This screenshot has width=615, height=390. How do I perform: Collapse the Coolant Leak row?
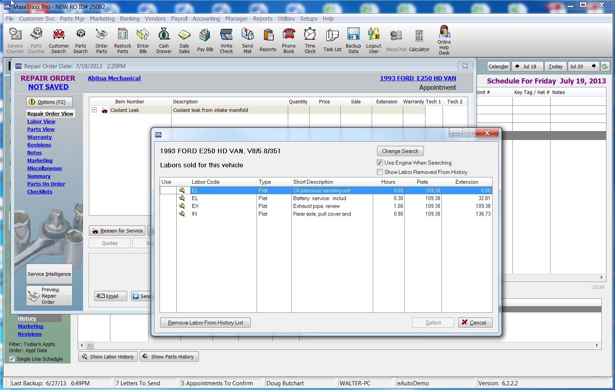coord(94,110)
